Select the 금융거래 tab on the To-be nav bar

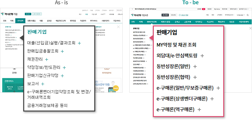[188, 22]
